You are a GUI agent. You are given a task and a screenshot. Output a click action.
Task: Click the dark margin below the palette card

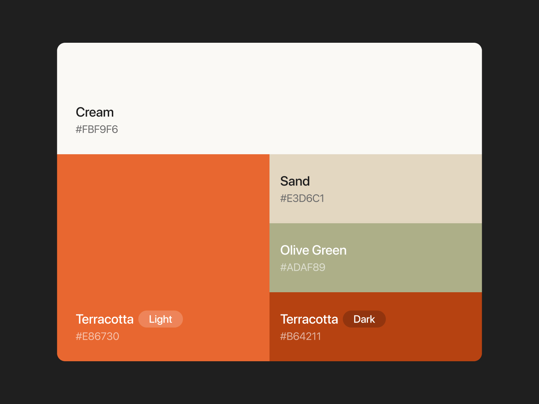[269, 383]
